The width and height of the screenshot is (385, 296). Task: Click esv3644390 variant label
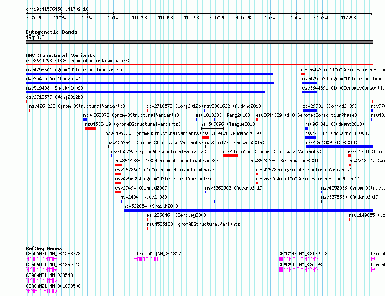(x=343, y=70)
